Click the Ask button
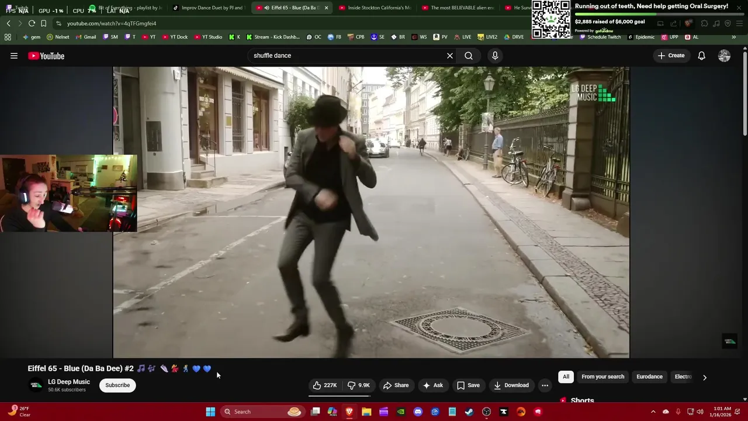 [x=432, y=385]
